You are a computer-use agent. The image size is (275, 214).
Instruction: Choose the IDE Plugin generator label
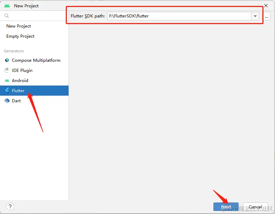point(22,71)
